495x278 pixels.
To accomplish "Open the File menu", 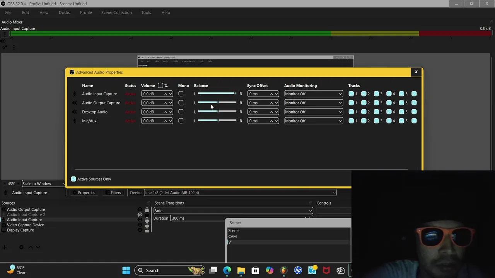I will pyautogui.click(x=8, y=12).
